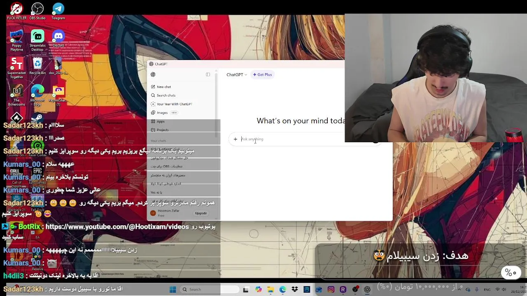Click the microphone tray icon
This screenshot has height=296, width=527.
(477, 289)
